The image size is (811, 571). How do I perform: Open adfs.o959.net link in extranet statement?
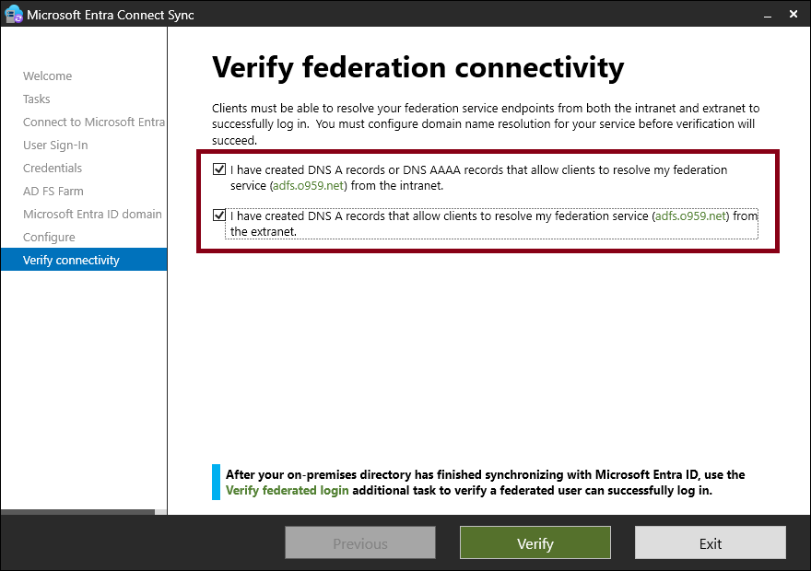(x=690, y=216)
